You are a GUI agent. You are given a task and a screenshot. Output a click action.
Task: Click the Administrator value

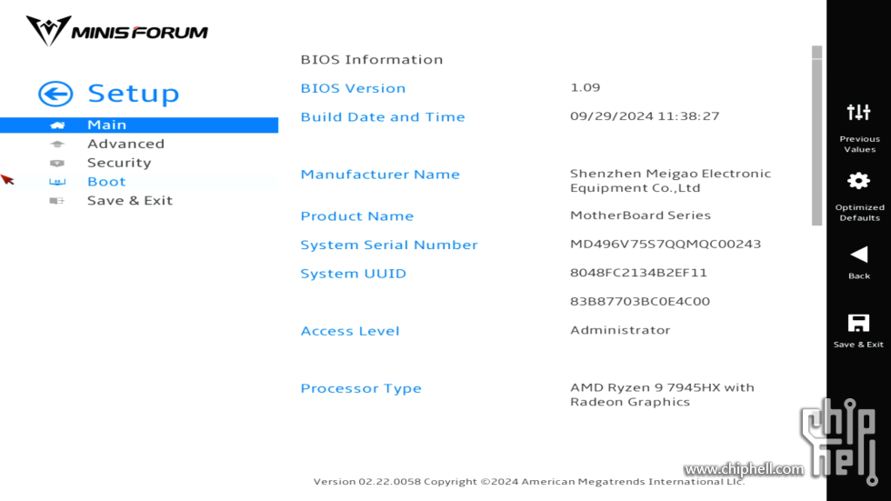620,330
